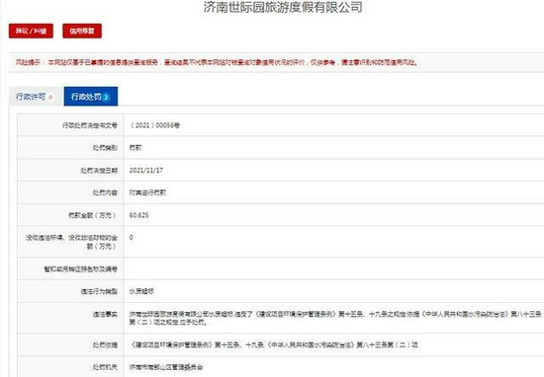Select the fine amount 60.625
Screen dimensions: 544x377
138,215
